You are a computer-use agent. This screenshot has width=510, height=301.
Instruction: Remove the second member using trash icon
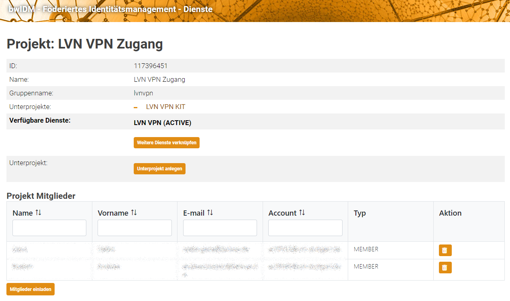[445, 267]
